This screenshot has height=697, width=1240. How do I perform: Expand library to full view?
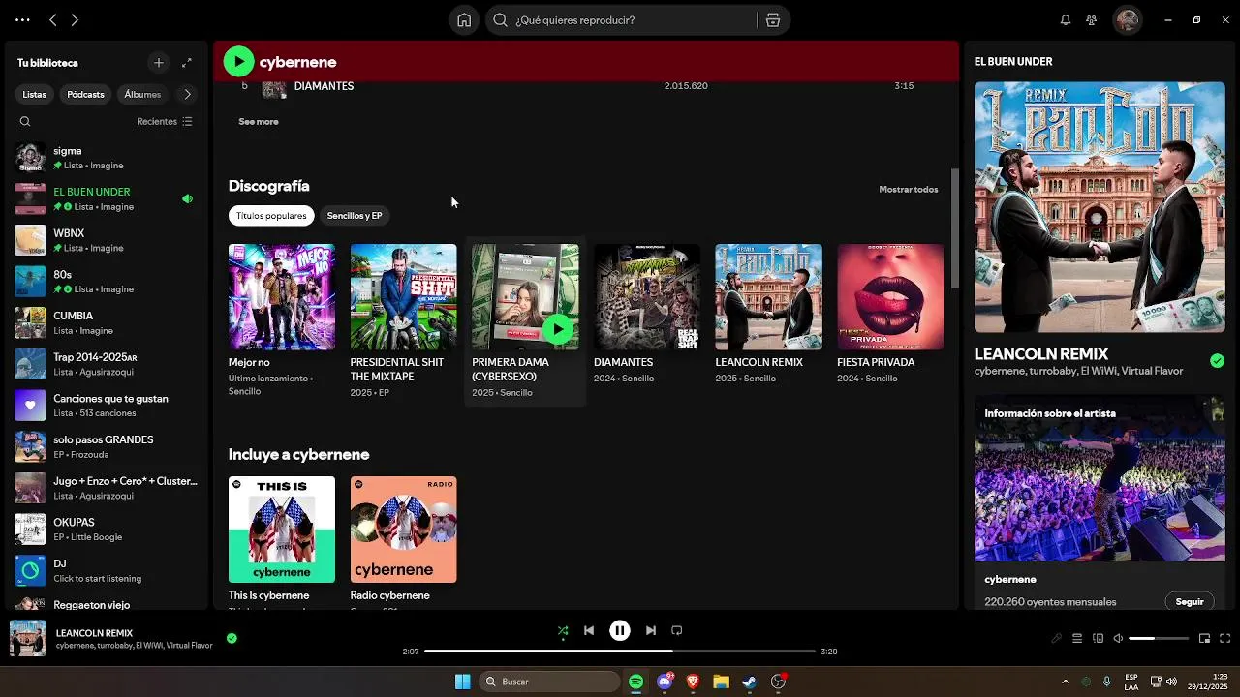[x=187, y=63]
